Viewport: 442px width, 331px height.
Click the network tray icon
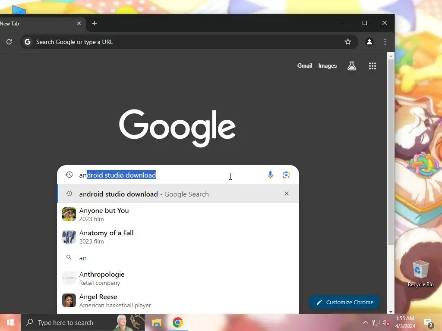[376, 322]
